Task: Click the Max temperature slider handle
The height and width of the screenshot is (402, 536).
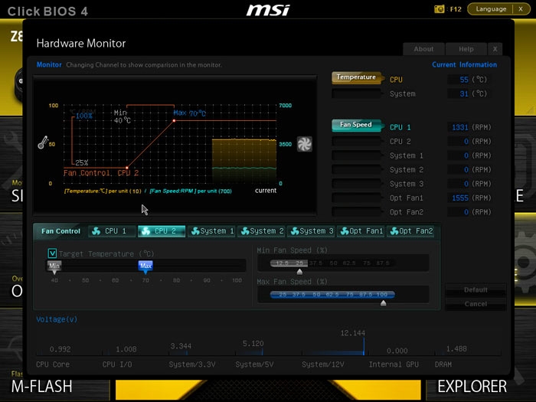Action: pyautogui.click(x=145, y=267)
